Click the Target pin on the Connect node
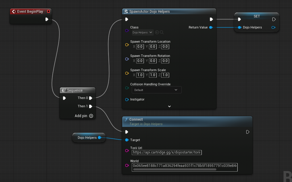The width and height of the screenshot is (292, 182). (x=127, y=140)
